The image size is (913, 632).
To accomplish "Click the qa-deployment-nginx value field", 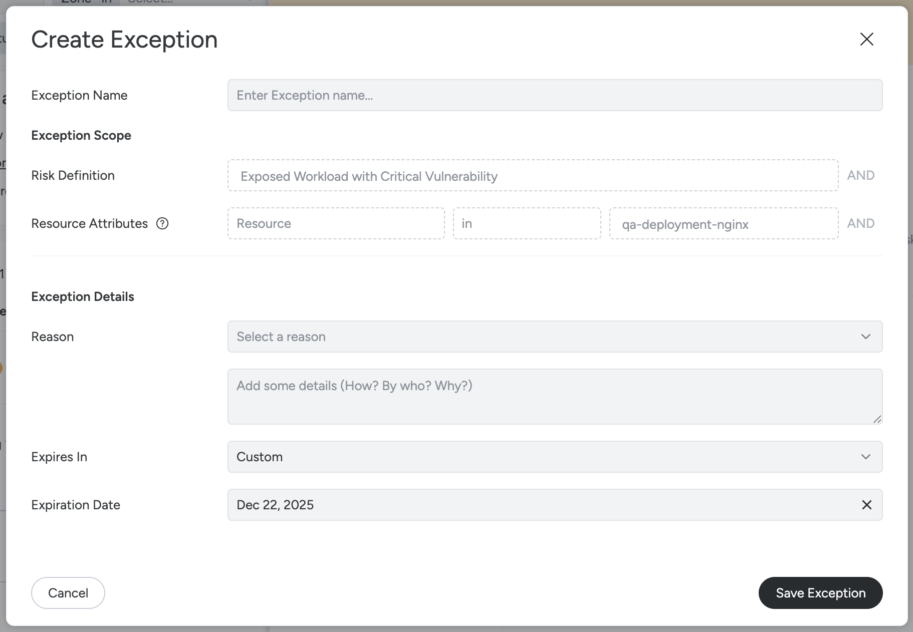I will coord(723,224).
